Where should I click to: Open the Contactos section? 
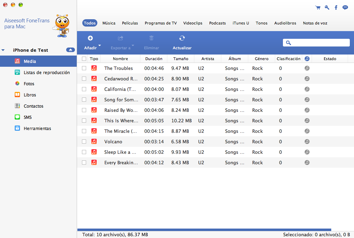tap(39, 106)
